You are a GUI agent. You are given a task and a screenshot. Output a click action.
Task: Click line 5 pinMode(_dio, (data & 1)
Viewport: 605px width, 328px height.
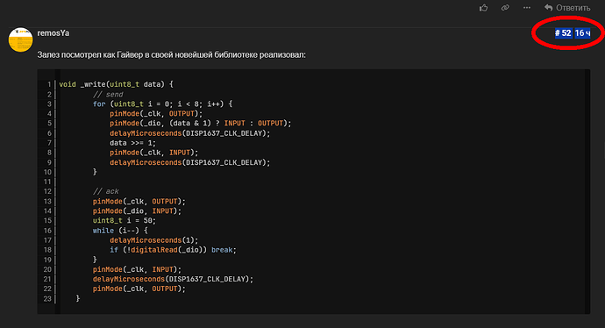click(200, 123)
